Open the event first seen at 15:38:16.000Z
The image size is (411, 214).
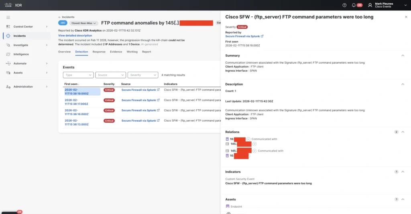coord(77,112)
